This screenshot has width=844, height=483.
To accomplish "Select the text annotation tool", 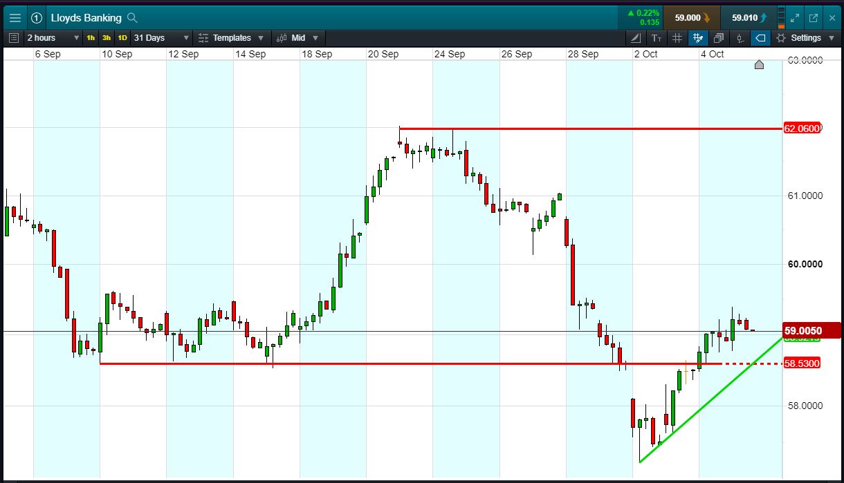I will pos(656,38).
